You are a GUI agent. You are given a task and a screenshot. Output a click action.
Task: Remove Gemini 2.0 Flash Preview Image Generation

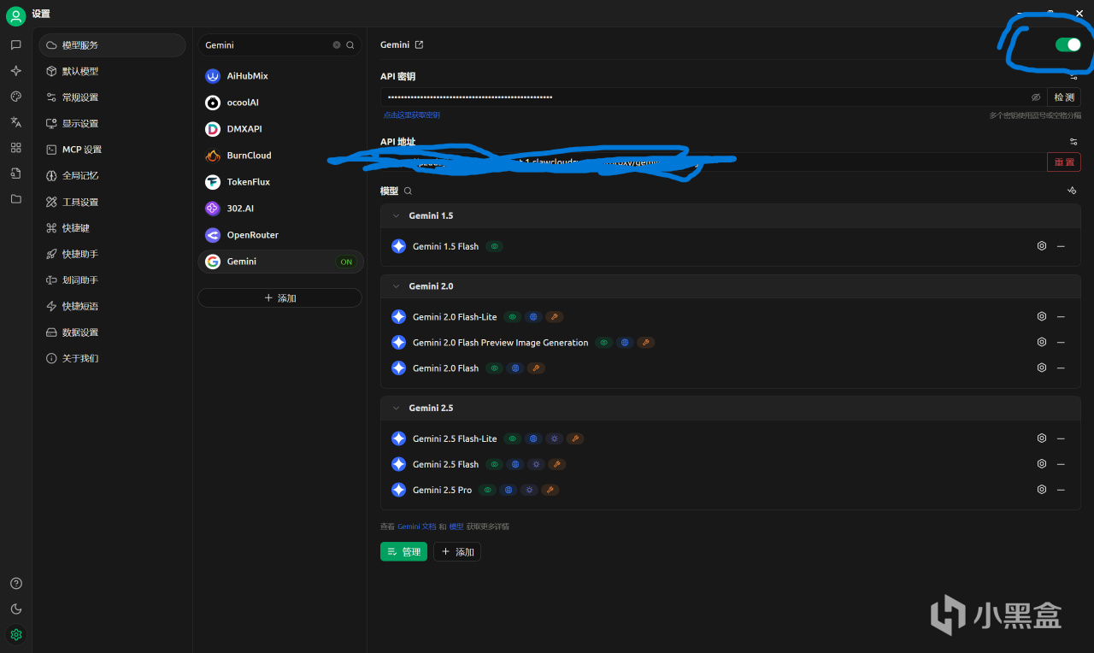(x=1061, y=342)
